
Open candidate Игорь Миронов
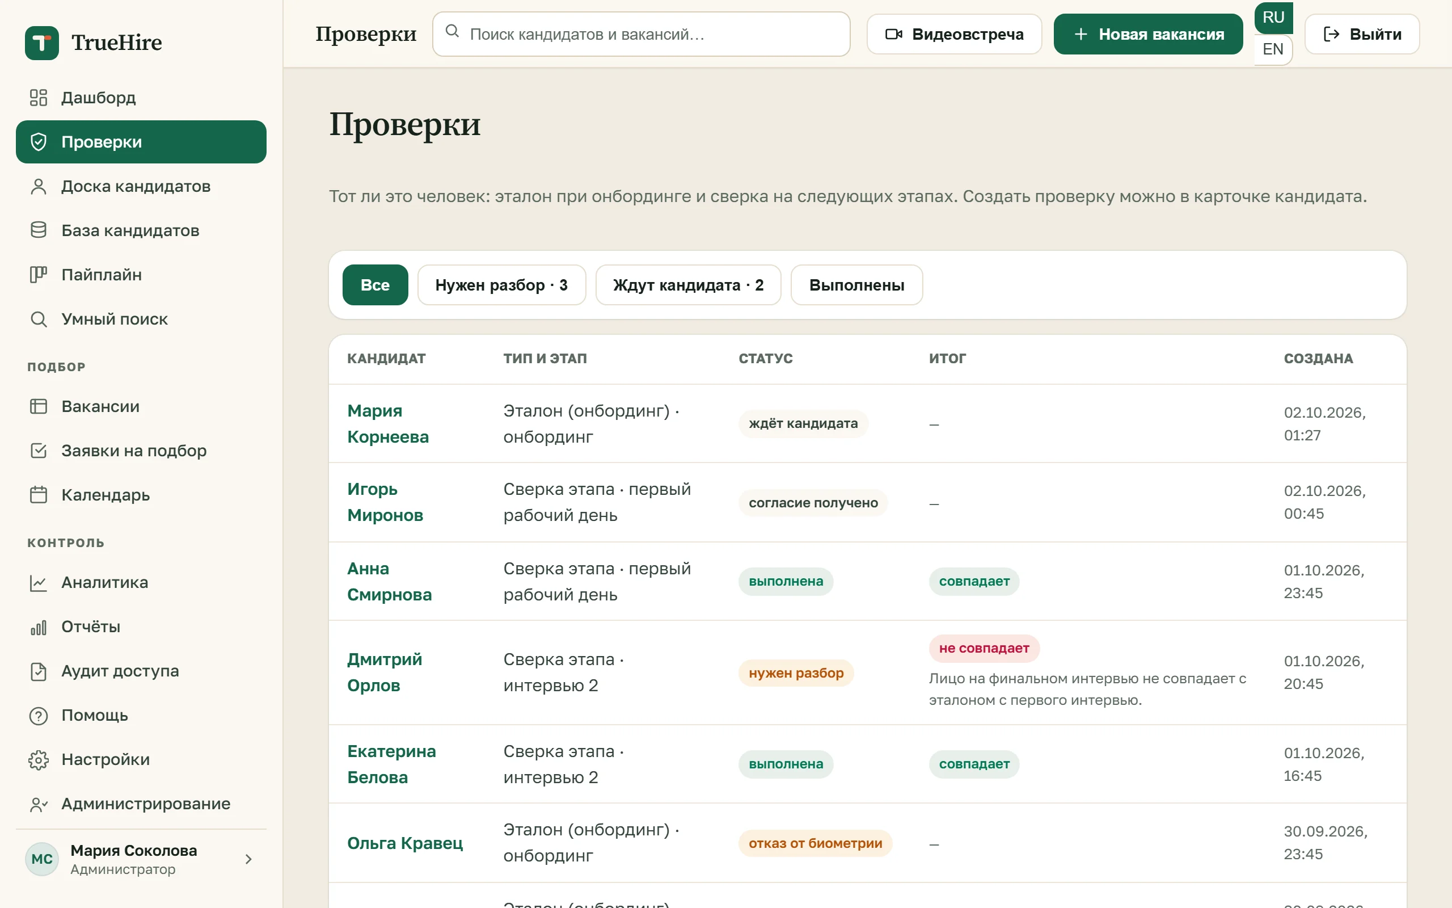click(385, 502)
